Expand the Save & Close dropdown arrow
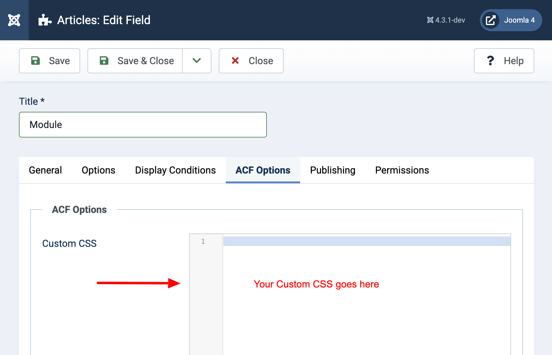This screenshot has width=552, height=355. click(197, 61)
